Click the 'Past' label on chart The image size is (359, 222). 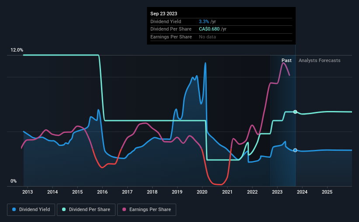[286, 60]
